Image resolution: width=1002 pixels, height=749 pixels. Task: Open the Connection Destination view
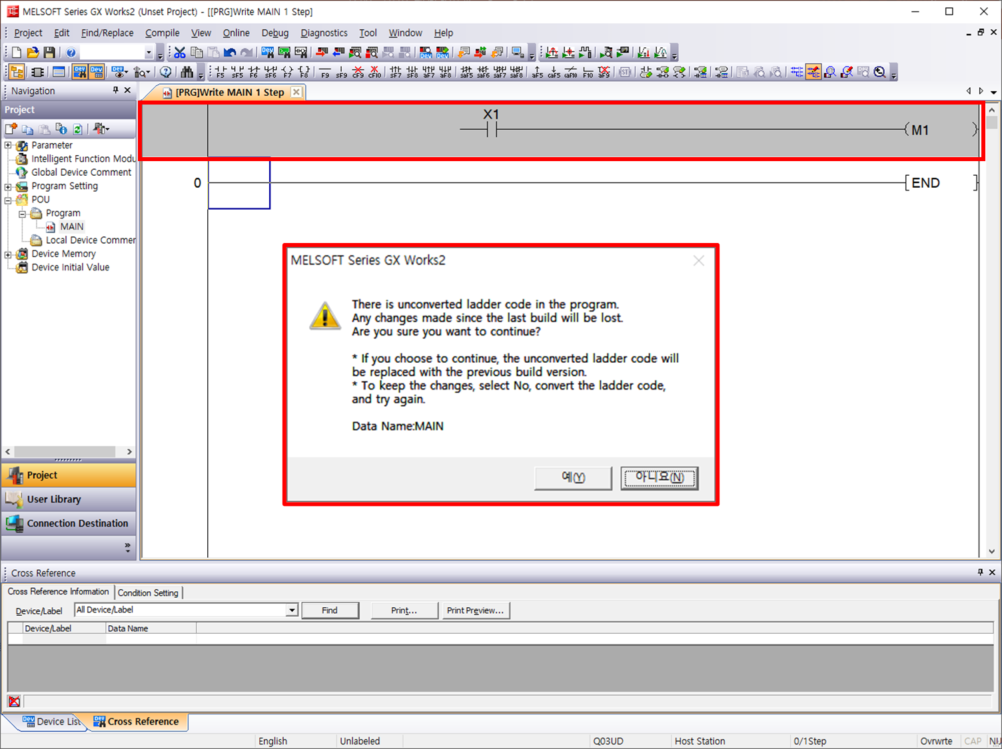[69, 523]
